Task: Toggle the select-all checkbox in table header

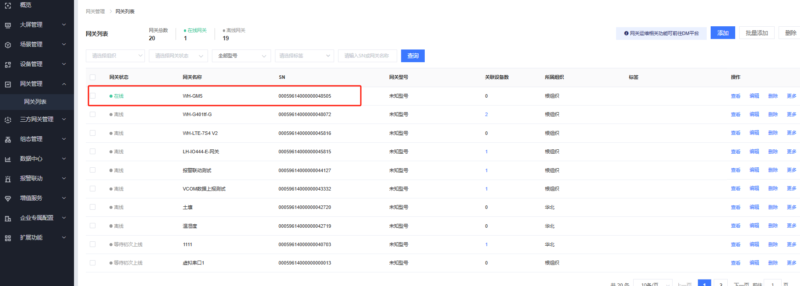Action: 92,77
